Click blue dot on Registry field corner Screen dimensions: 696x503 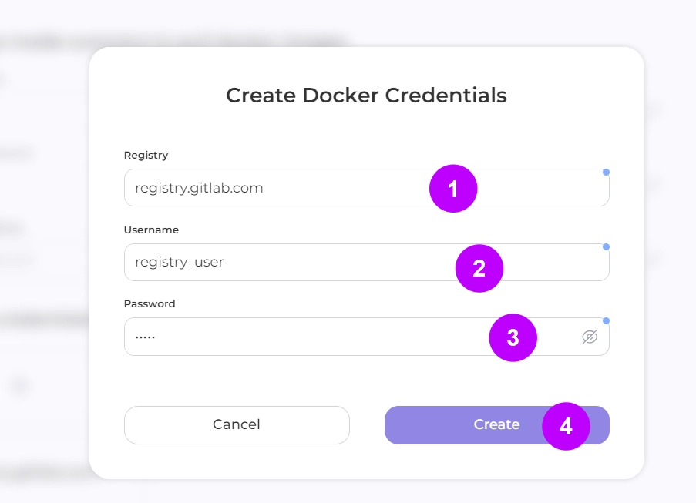606,172
